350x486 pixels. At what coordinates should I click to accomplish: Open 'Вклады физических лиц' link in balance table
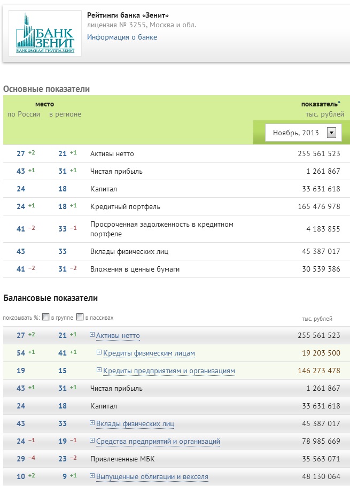(135, 424)
